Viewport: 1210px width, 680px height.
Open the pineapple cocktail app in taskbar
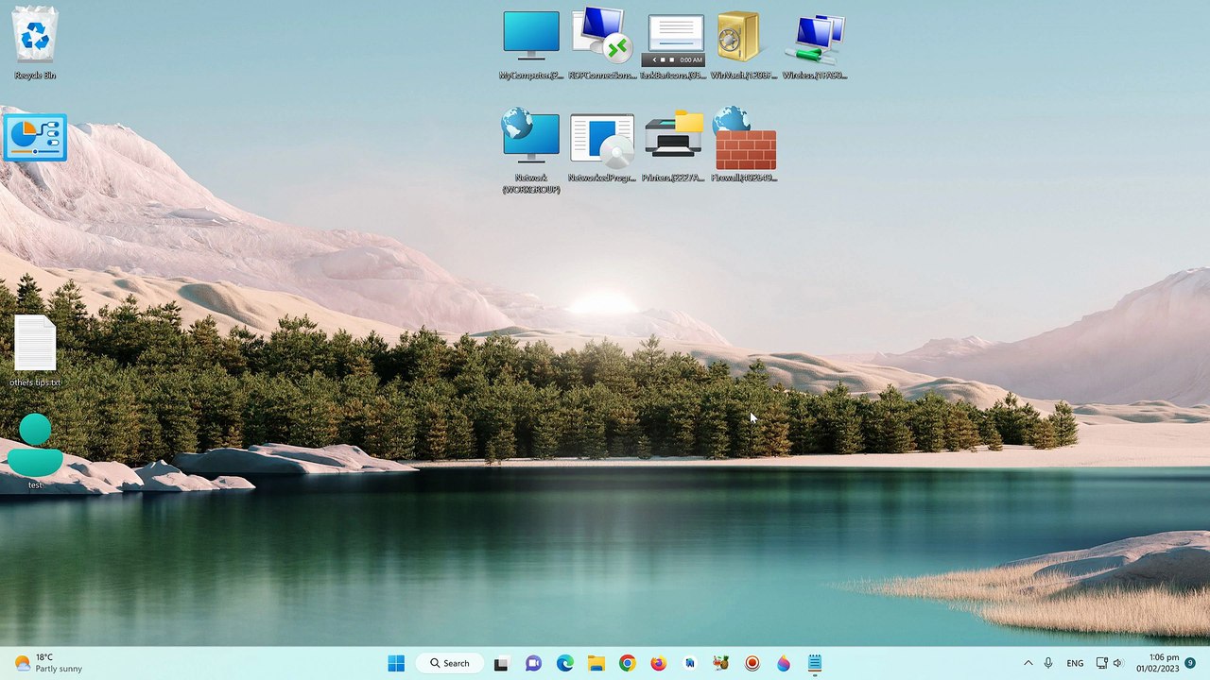[721, 663]
